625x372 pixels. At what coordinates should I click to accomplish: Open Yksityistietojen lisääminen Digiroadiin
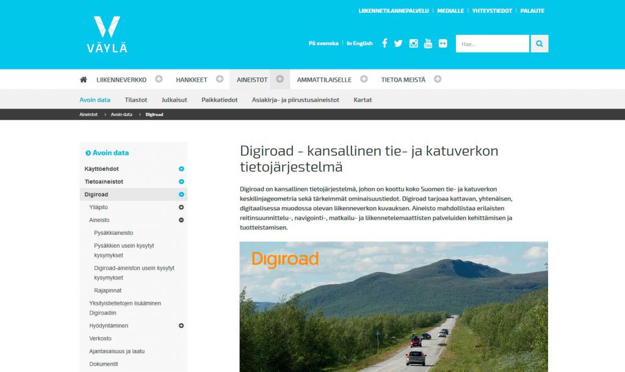pyautogui.click(x=125, y=308)
